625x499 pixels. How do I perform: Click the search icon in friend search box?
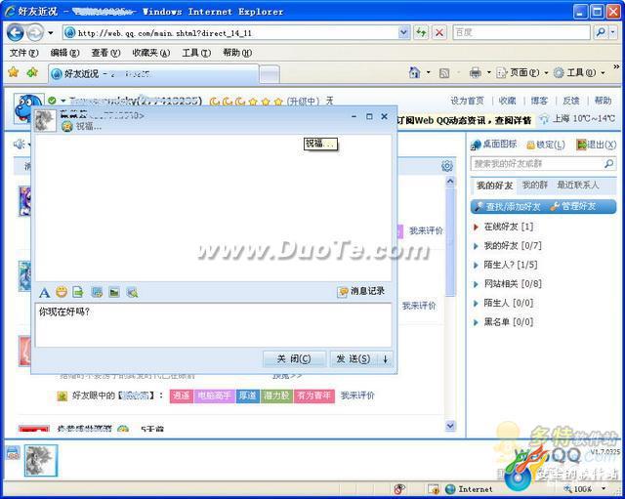coord(608,163)
